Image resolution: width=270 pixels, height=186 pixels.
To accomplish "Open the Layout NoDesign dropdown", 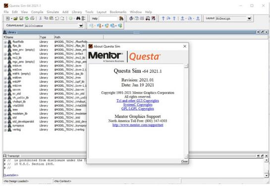I will [x=249, y=18].
